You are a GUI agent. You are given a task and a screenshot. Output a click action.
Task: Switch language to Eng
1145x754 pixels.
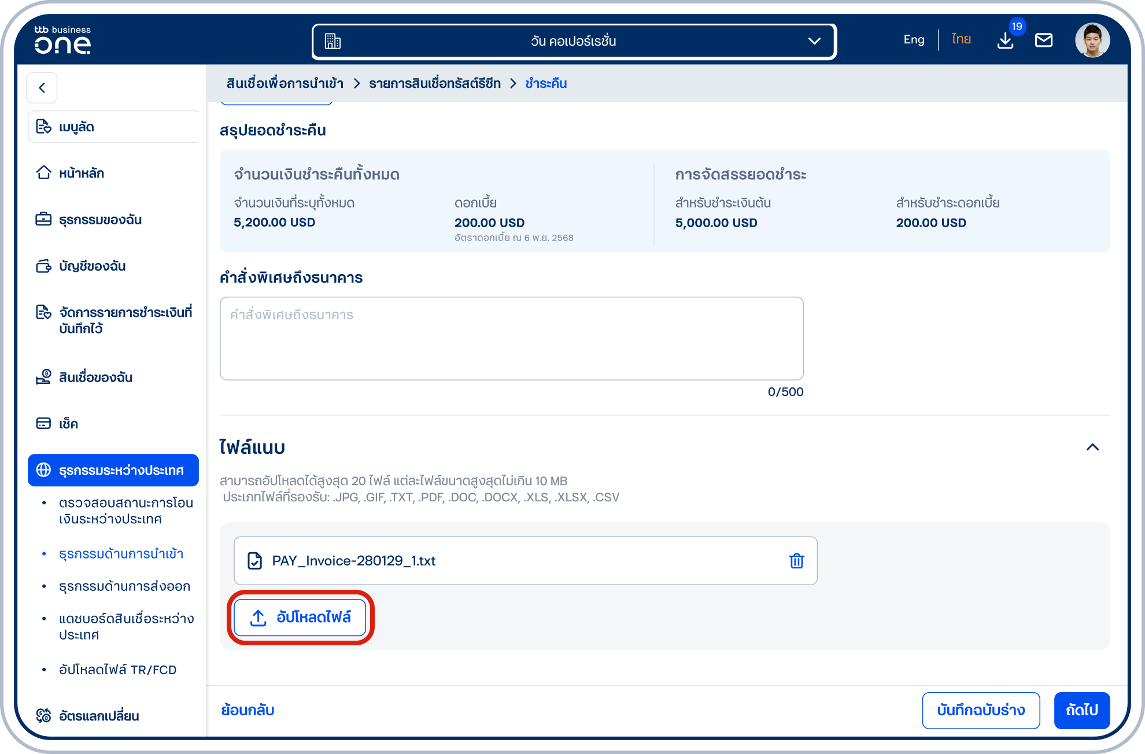click(914, 40)
